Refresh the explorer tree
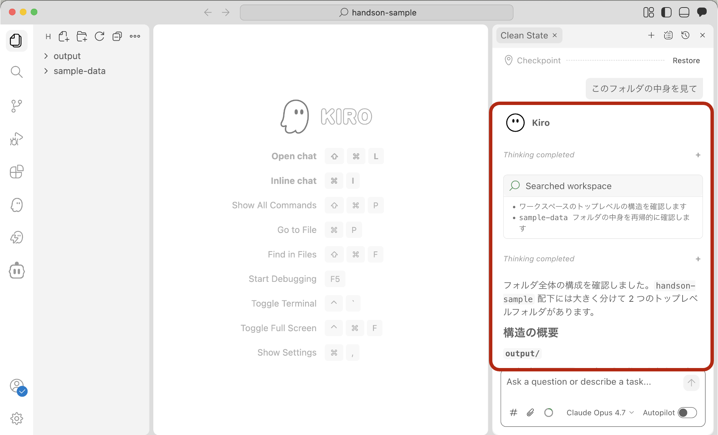Screen dimensions: 718x435 pos(99,36)
